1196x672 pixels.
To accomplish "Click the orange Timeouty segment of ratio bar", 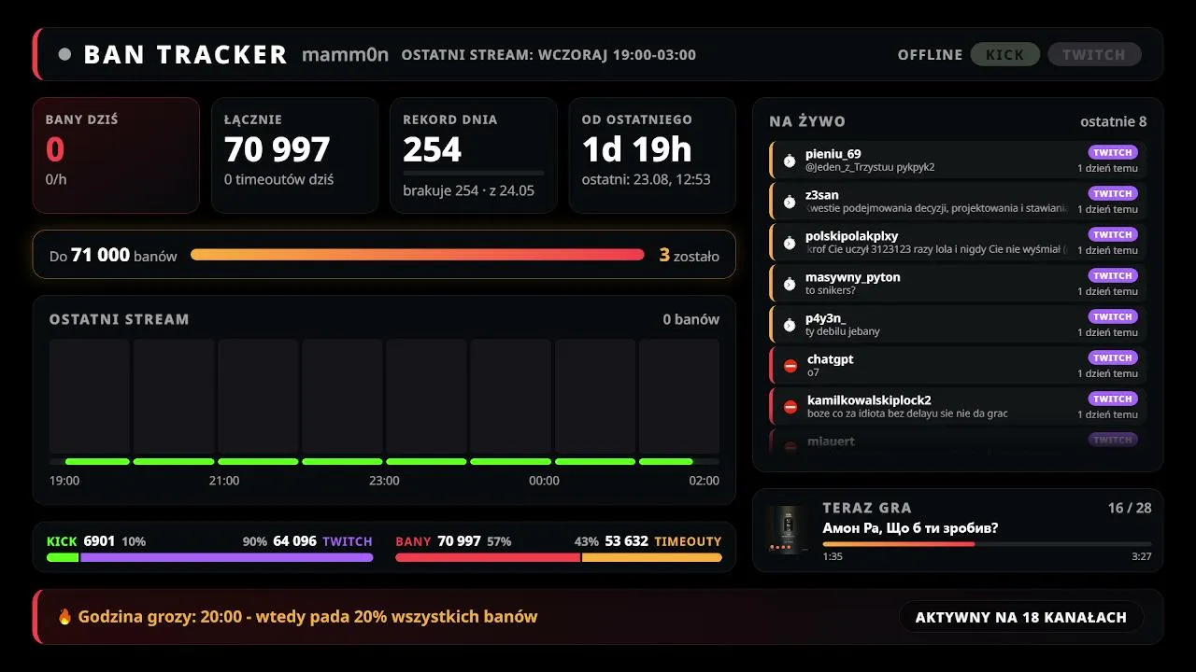I will pyautogui.click(x=652, y=558).
